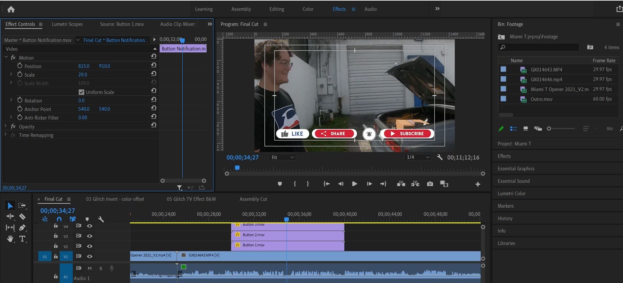Viewport: 623px width, 283px height.
Task: Click filter properties funnel icon
Action: [179, 188]
